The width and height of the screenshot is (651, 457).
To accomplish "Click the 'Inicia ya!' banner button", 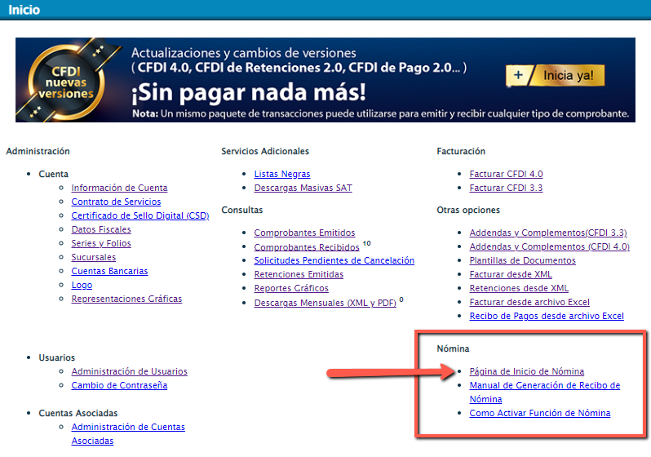I will (x=555, y=75).
